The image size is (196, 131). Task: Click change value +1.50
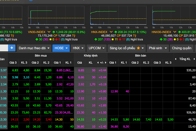click(x=102, y=112)
